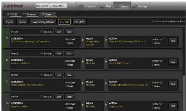Viewport: 186px width, 111px height.
Task: Edit Event2
Action: [x=59, y=53]
